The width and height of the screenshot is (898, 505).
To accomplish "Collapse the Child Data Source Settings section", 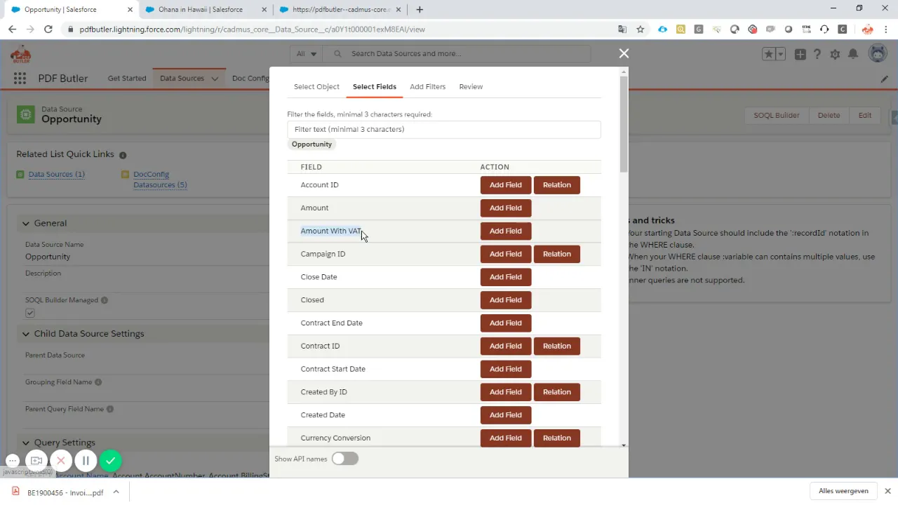I will [x=26, y=334].
